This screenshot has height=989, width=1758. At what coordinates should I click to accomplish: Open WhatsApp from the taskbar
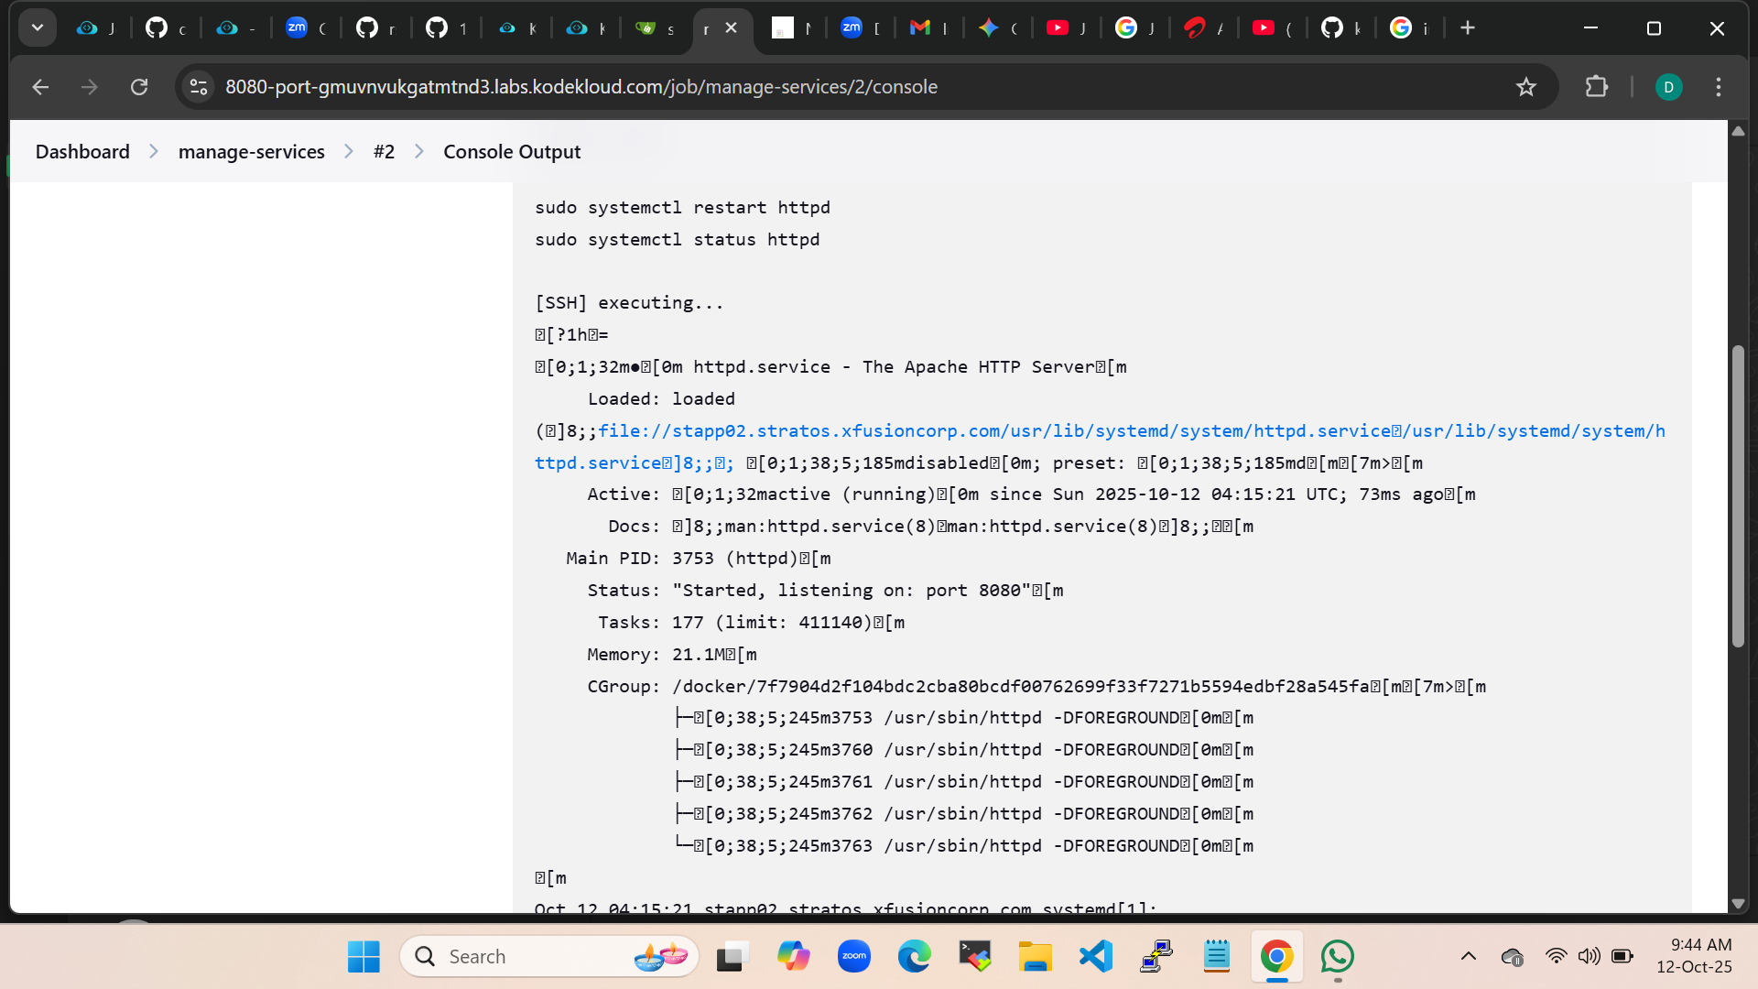(1337, 956)
